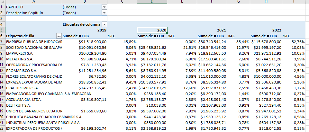Screen dimensions: 309x132
Task: Open the Etiquetas de columna dropdown
Action: click(x=104, y=24)
